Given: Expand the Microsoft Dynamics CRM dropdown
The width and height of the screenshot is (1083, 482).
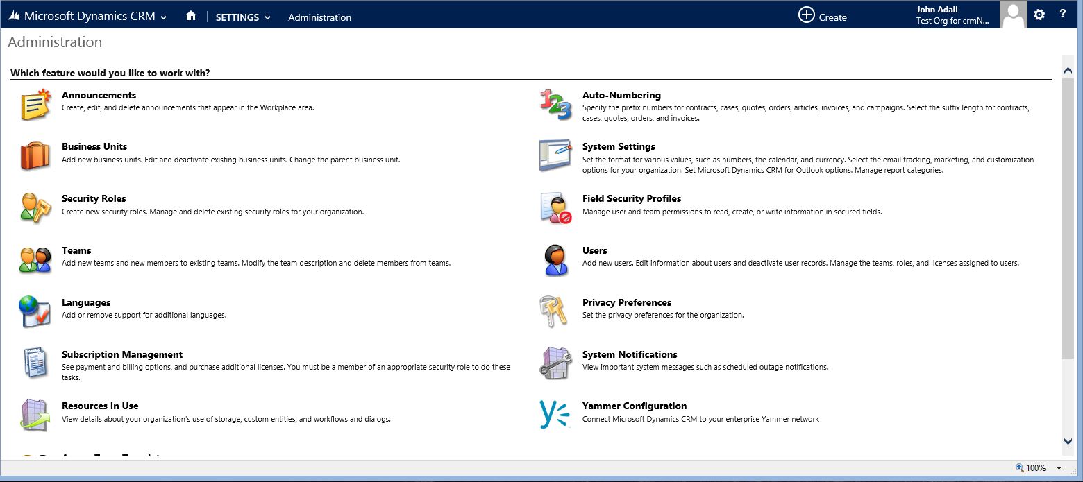Looking at the screenshot, I should [x=164, y=17].
